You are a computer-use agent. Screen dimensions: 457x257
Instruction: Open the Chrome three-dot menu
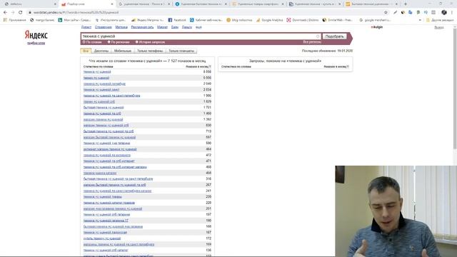pos(452,13)
